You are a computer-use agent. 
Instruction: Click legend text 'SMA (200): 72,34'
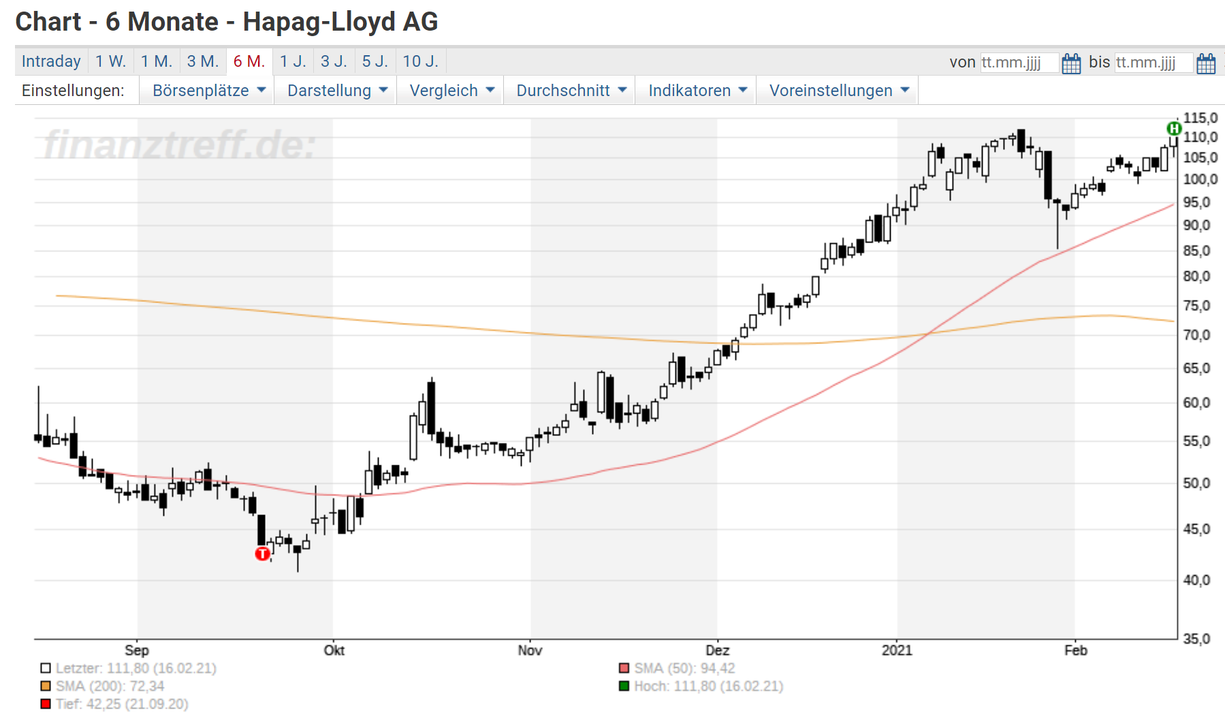[x=110, y=686]
